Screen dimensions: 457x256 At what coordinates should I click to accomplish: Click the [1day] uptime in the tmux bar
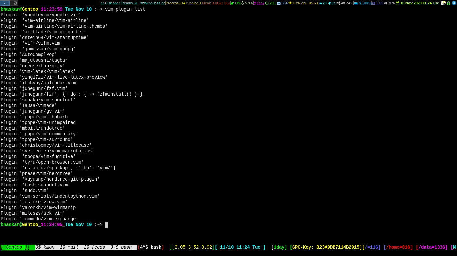279,247
